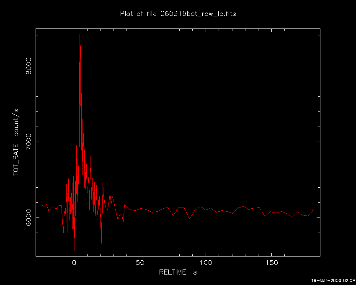The height and width of the screenshot is (285, 356).
Task: Click the Y-axis tick label 8000
Action: click(28, 66)
